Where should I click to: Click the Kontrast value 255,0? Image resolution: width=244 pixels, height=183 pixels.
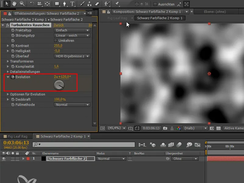pyautogui.click(x=58, y=45)
